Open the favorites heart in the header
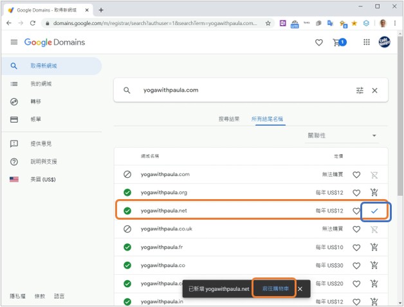This screenshot has width=404, height=307. (319, 42)
